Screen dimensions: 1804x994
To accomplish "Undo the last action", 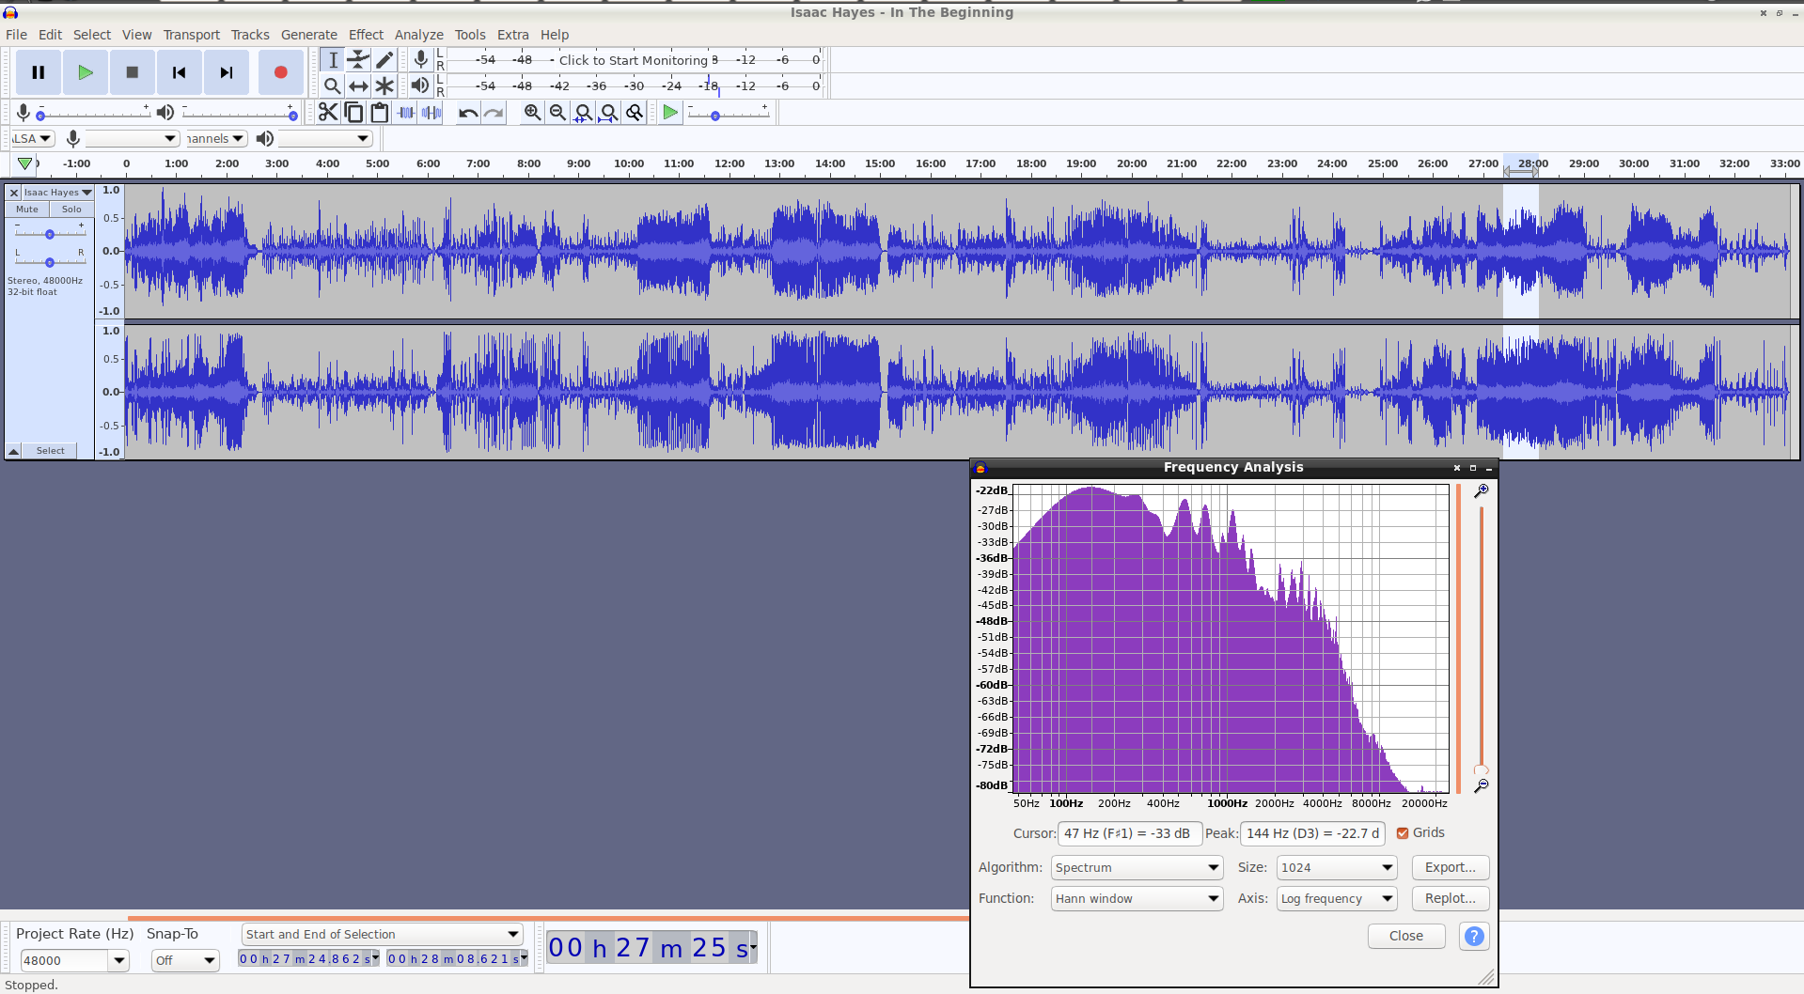I will point(468,113).
